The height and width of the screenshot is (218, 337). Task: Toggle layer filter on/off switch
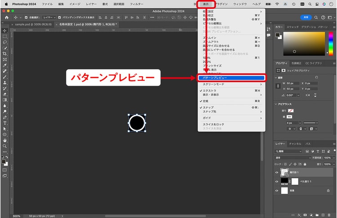coord(335,150)
